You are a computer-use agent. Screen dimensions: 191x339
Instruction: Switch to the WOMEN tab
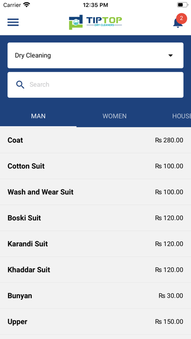point(115,116)
